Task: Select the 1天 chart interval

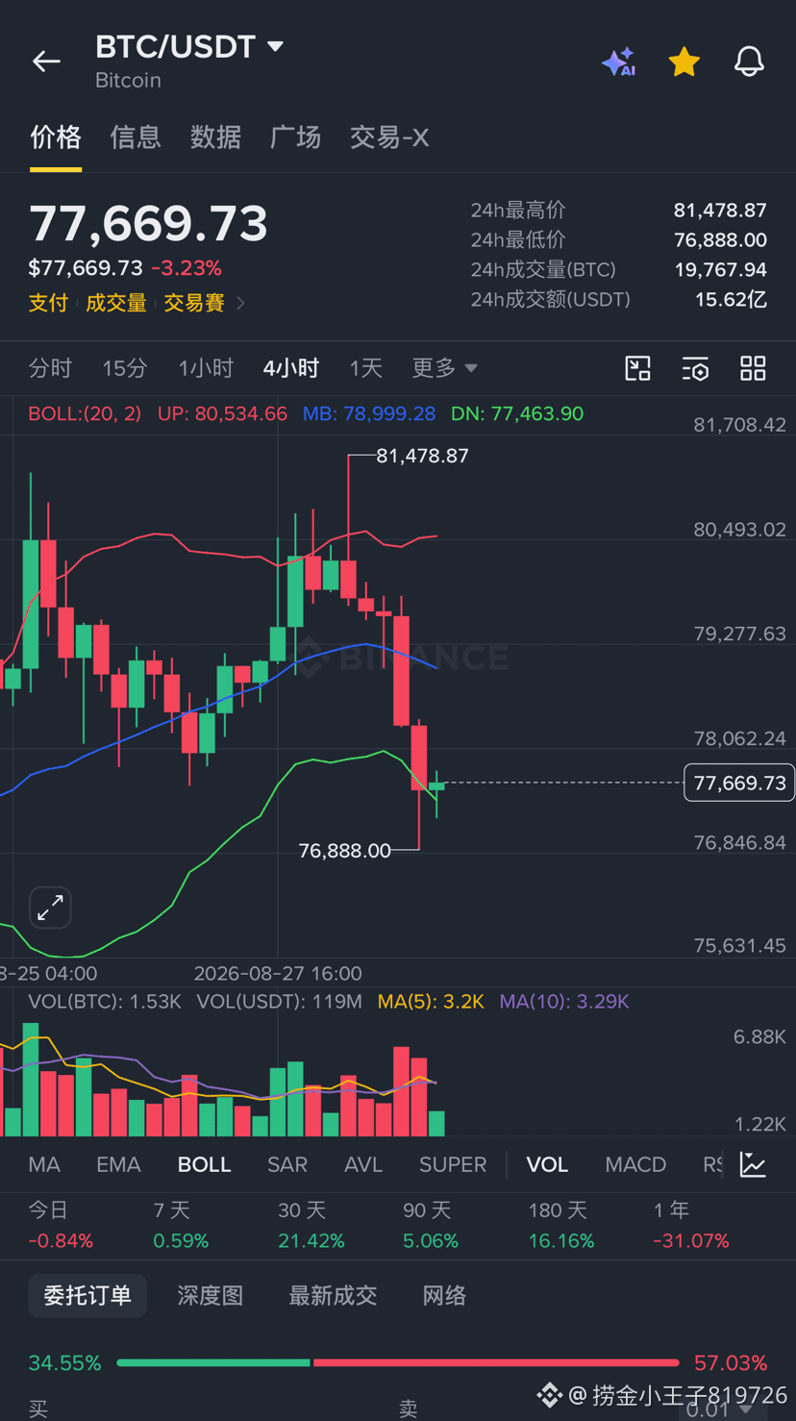Action: [365, 368]
